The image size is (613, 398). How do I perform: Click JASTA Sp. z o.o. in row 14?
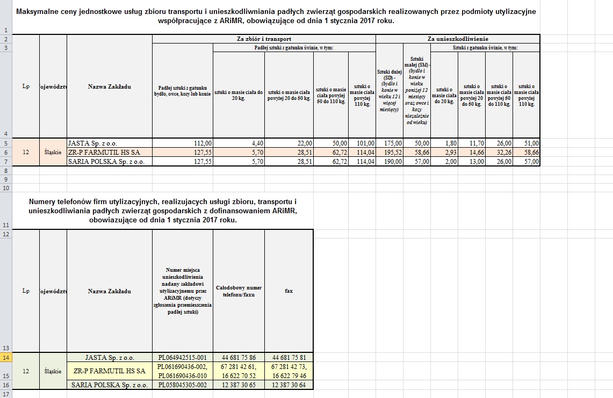tap(110, 357)
